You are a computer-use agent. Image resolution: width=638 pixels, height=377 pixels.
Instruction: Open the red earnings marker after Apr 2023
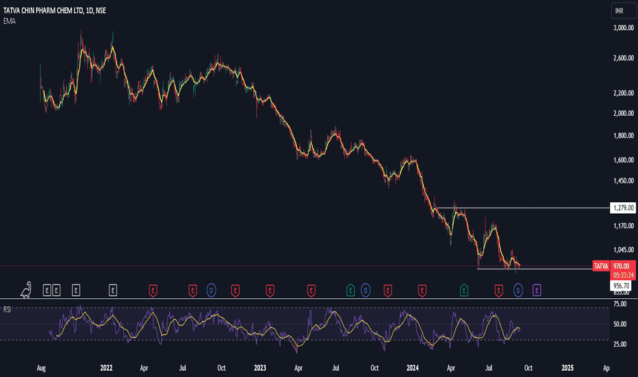(311, 291)
